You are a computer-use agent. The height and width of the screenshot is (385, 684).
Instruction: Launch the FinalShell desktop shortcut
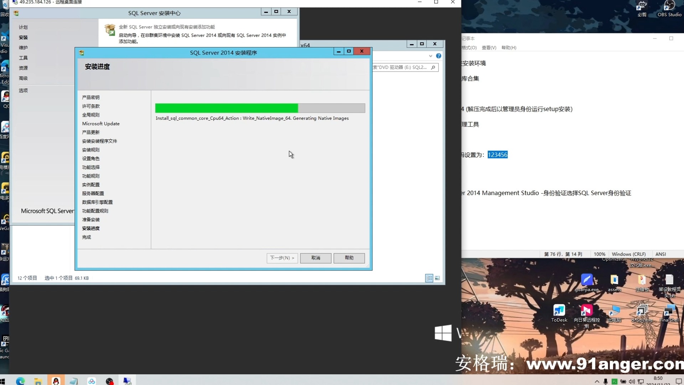[x=669, y=313]
